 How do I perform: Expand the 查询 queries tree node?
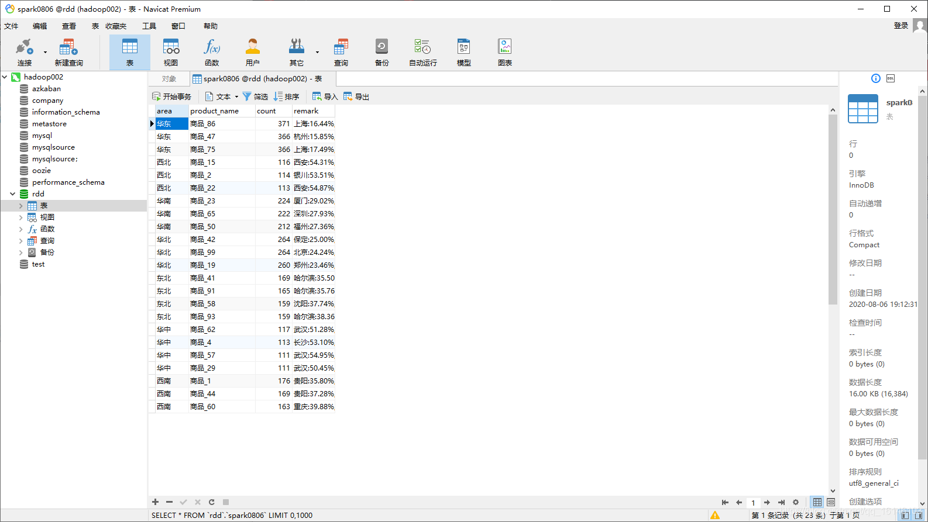coord(21,241)
